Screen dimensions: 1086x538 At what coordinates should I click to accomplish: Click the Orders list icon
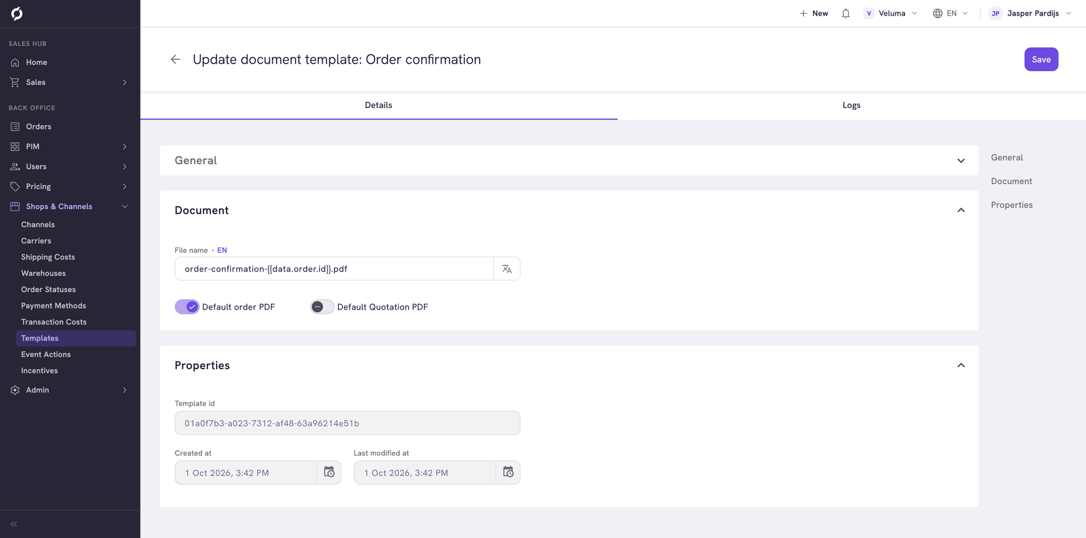coord(15,127)
